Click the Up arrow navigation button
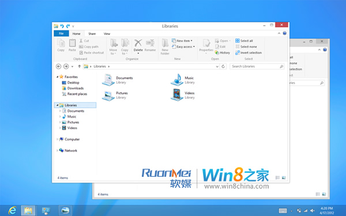Viewport: 346px width, 216px height. pos(79,66)
